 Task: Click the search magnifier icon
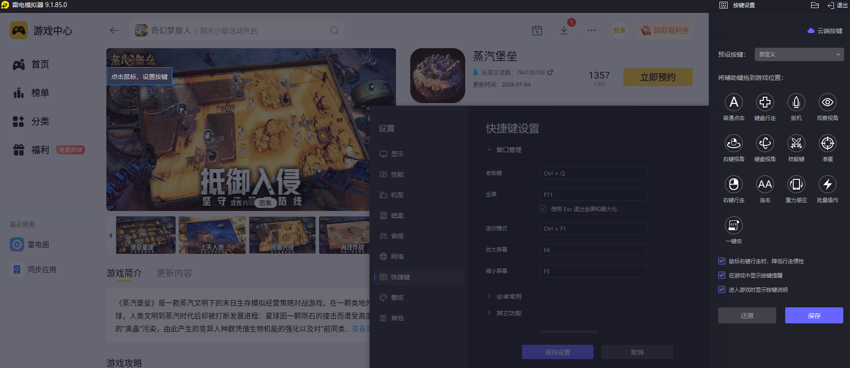point(334,30)
